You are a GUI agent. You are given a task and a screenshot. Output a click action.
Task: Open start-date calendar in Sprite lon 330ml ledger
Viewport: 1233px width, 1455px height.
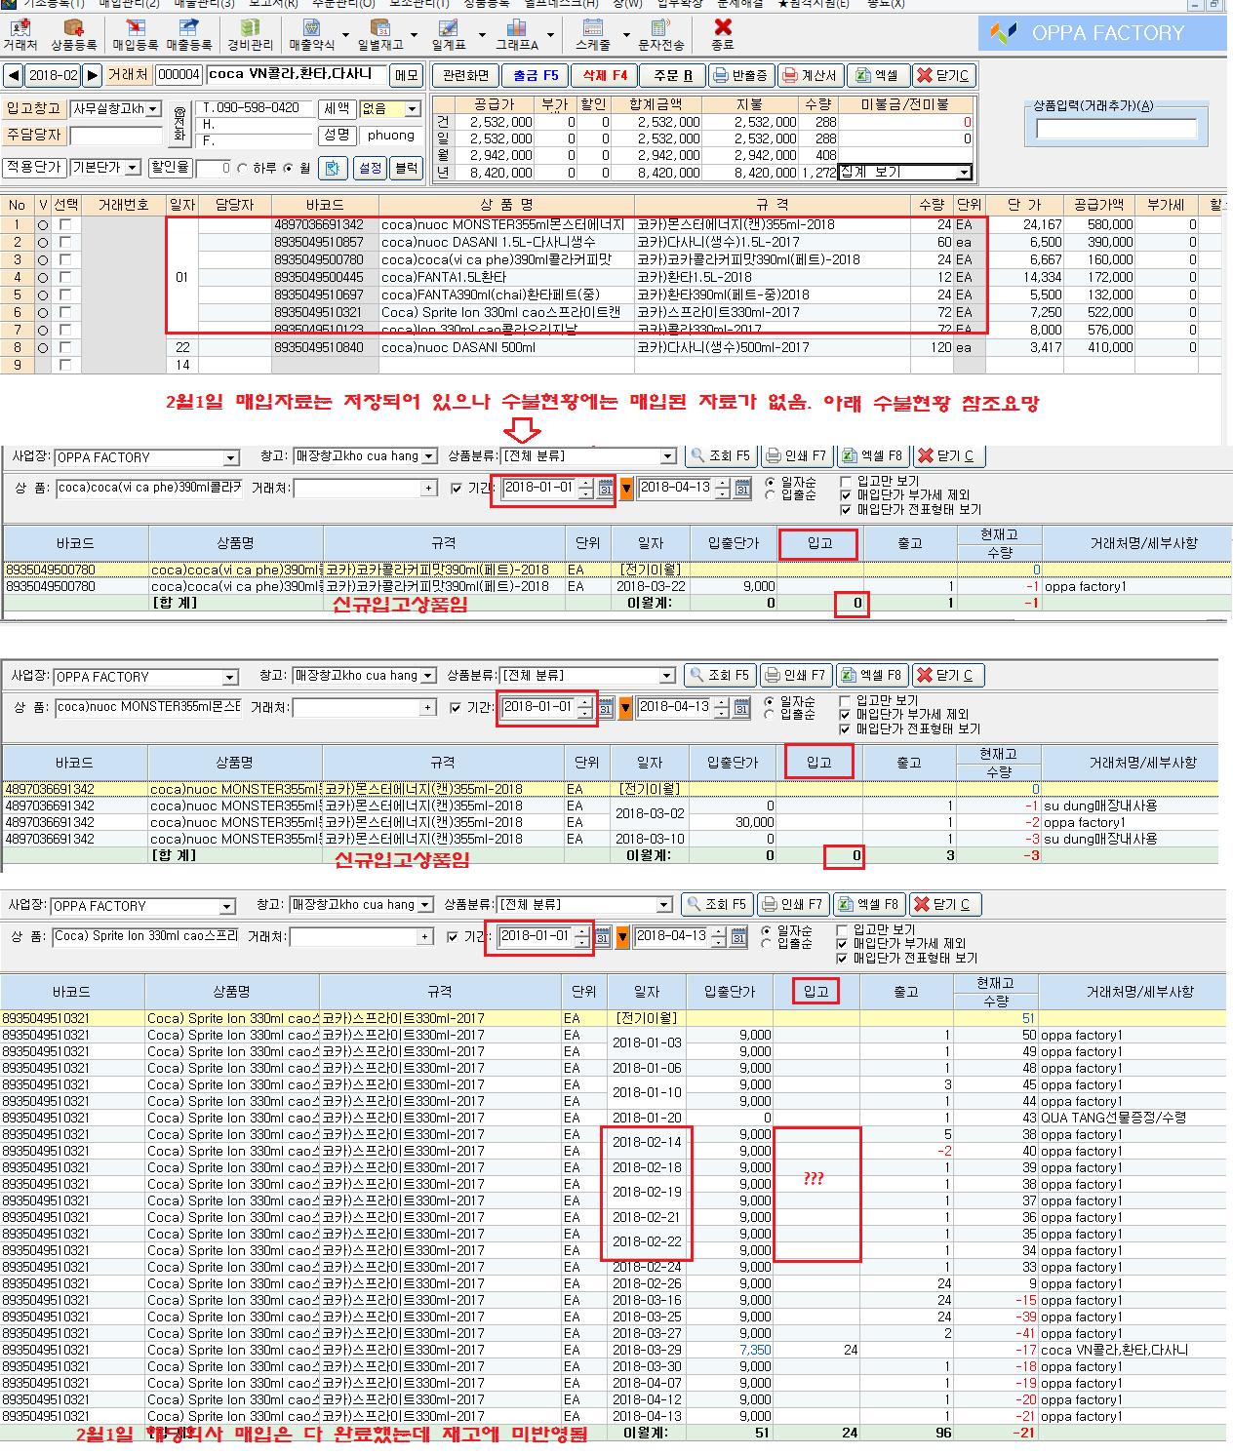click(x=602, y=937)
